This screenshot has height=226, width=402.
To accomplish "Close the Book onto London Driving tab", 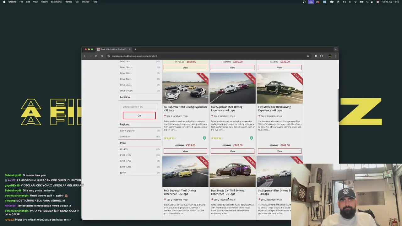I will 130,49.
